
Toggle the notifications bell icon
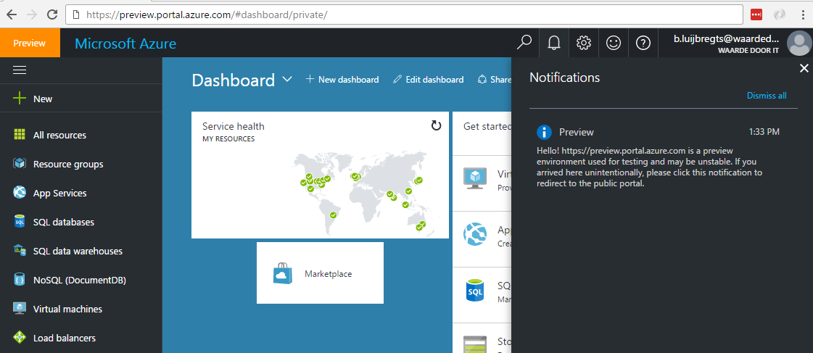tap(554, 43)
